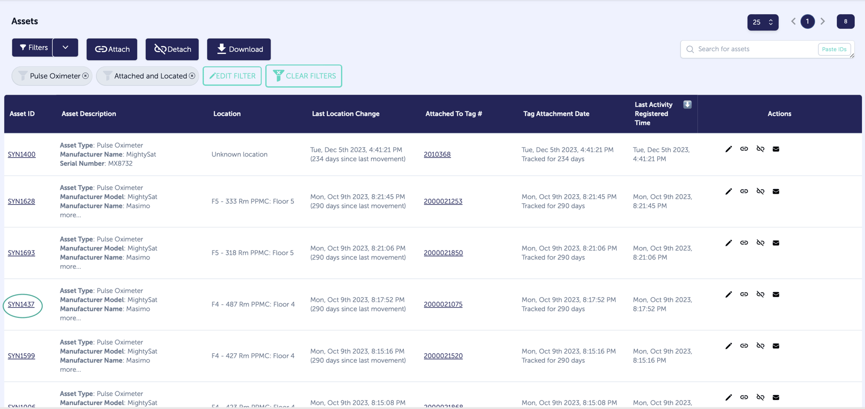The image size is (865, 409).
Task: Open asset link SYN1437
Action: click(x=21, y=304)
